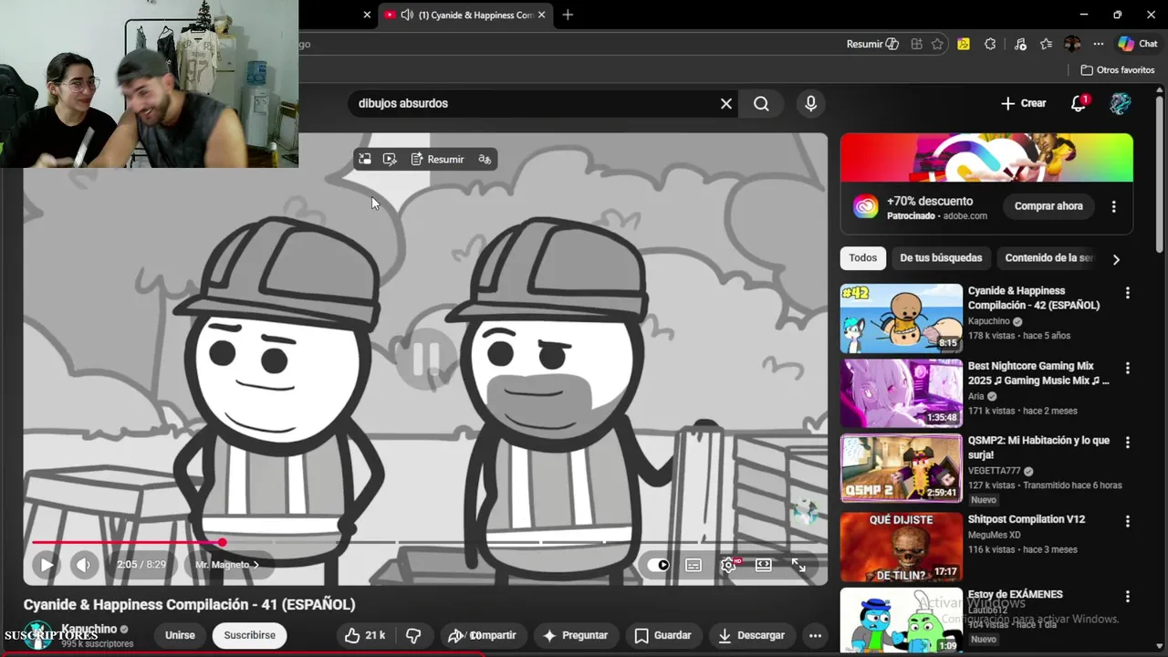The height and width of the screenshot is (657, 1168).
Task: Open options for Shitpost Compilation V12
Action: tap(1128, 521)
